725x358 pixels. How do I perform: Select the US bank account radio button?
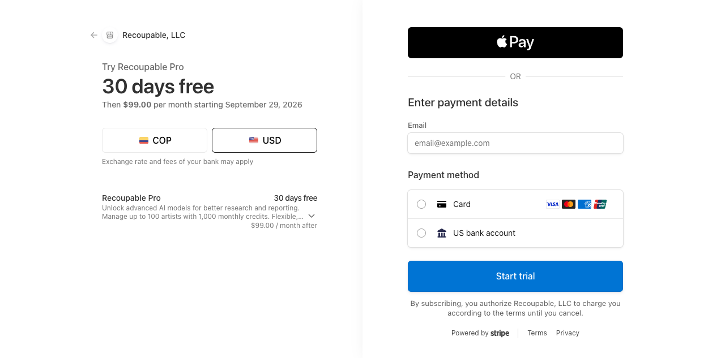(x=421, y=233)
